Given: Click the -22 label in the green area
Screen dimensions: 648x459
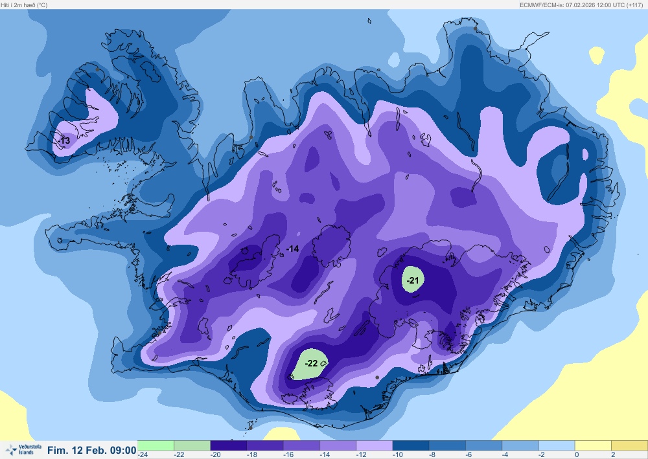Looking at the screenshot, I should click(x=311, y=363).
